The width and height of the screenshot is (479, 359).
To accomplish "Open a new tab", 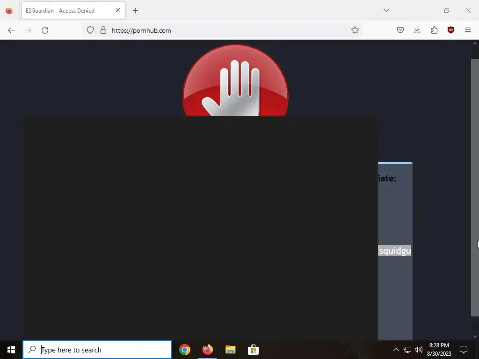I will pos(135,11).
